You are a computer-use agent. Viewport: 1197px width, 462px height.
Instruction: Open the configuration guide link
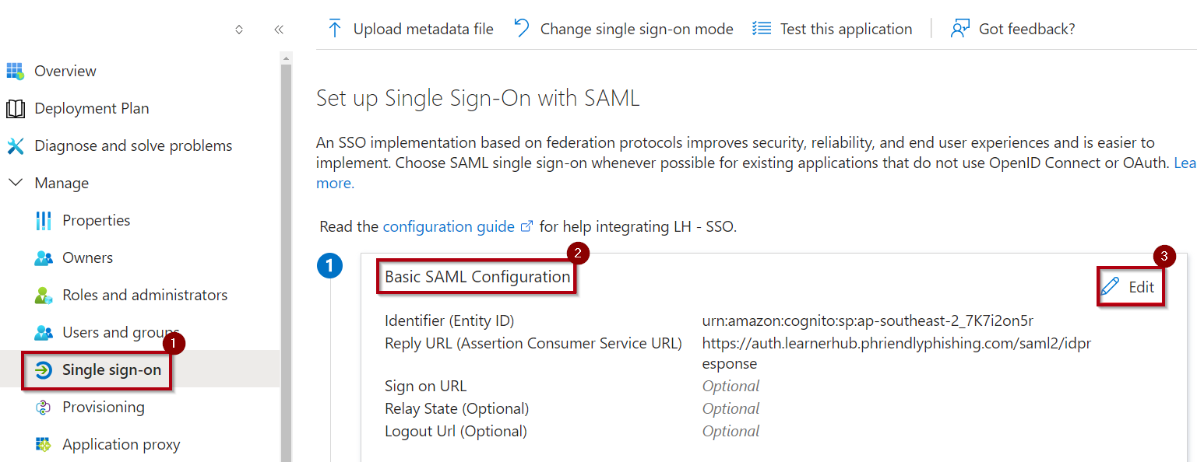tap(449, 227)
